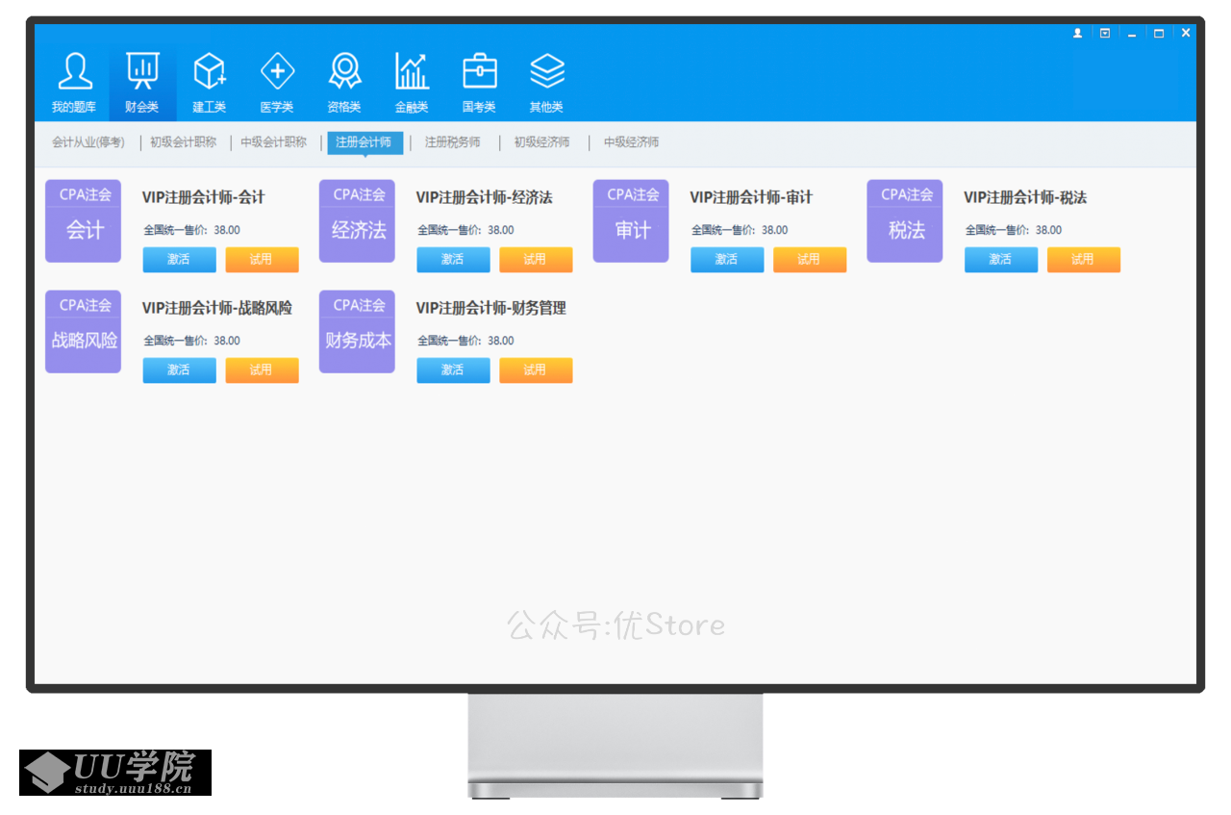Click the title VIP注册会计师-税法
The width and height of the screenshot is (1231, 815).
point(1025,197)
